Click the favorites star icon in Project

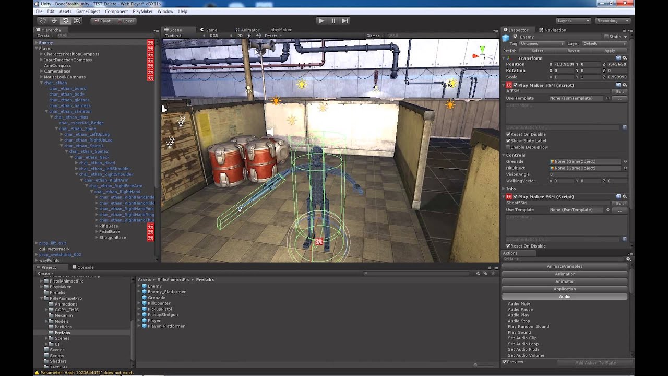[493, 273]
